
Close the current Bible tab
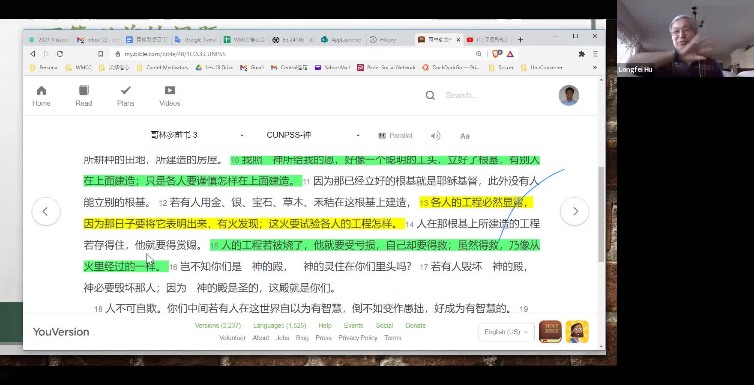pos(458,40)
